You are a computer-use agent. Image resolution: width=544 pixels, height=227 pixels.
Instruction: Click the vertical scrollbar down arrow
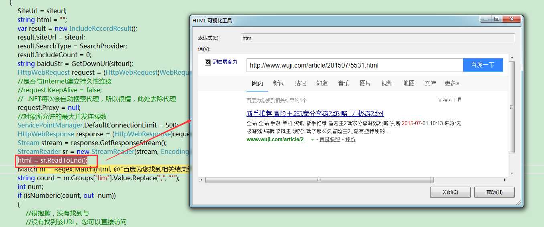512,173
